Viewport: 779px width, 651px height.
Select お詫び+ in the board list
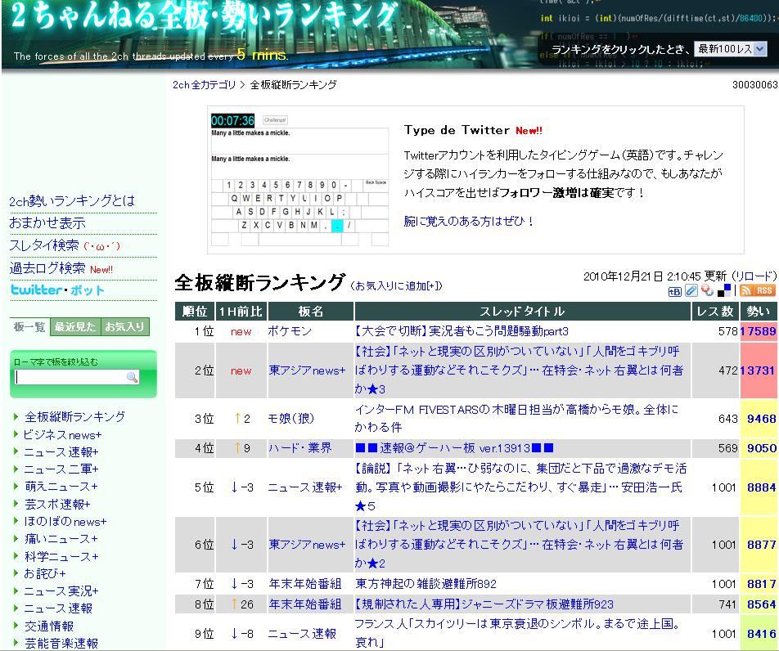[45, 573]
